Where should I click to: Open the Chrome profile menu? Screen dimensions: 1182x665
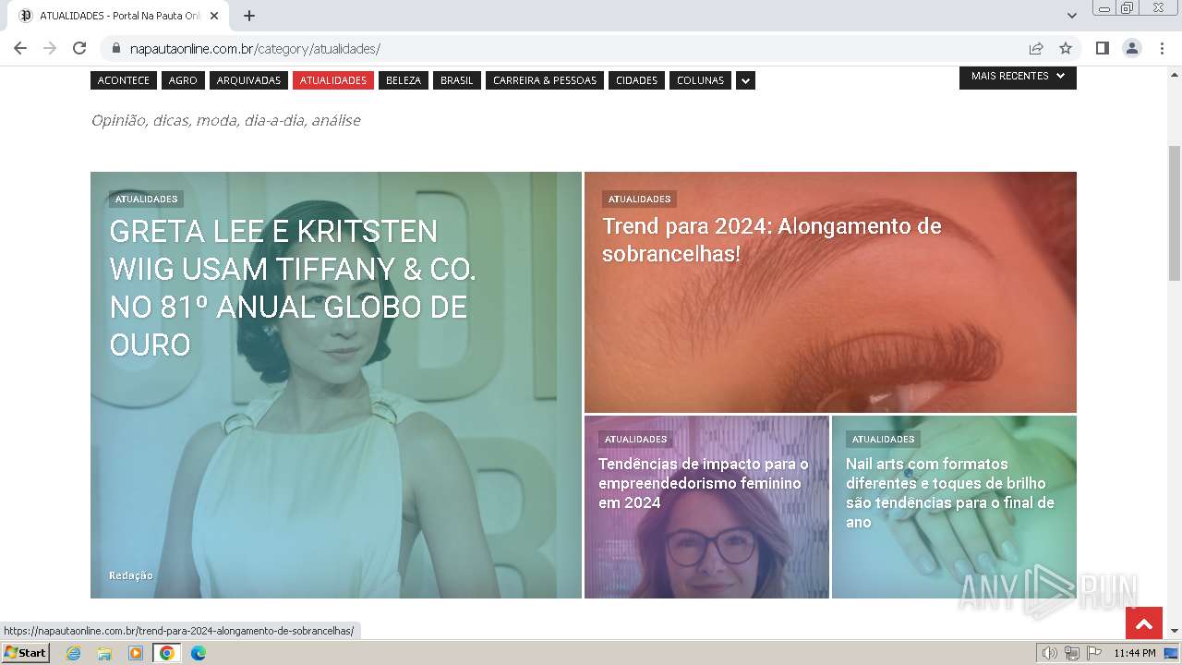coord(1132,48)
